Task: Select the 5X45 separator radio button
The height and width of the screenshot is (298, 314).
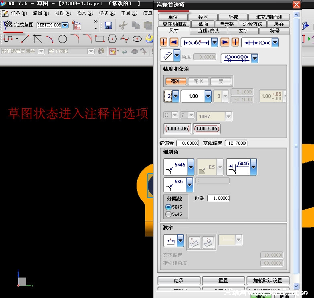Action: [168, 207]
